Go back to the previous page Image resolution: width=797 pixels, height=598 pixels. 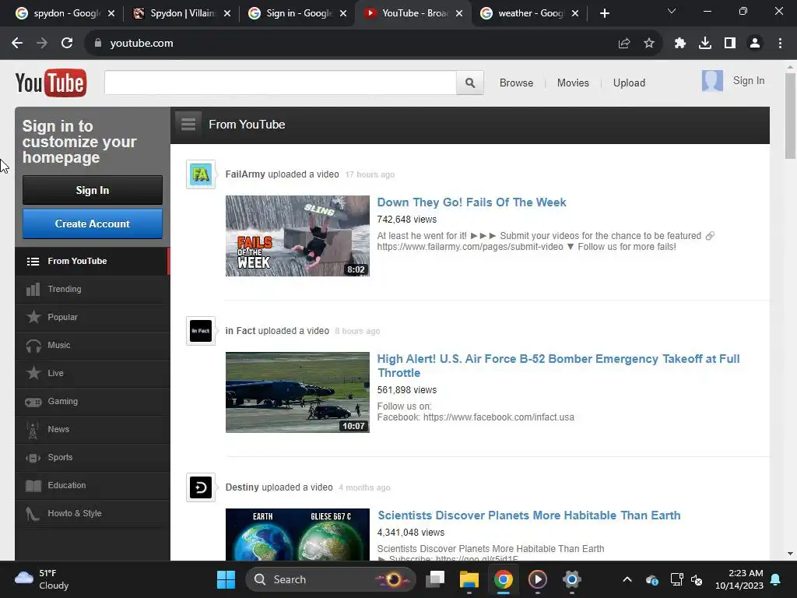coord(17,44)
